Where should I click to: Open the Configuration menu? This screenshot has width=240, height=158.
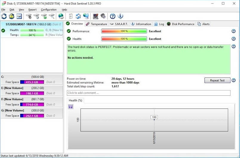click(x=49, y=10)
